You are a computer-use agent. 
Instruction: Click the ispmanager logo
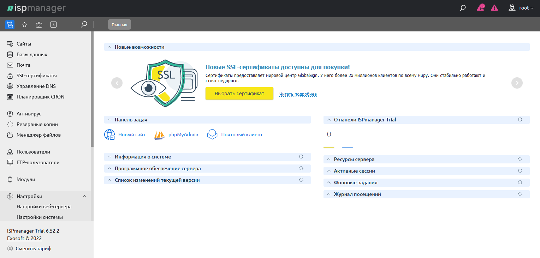36,8
